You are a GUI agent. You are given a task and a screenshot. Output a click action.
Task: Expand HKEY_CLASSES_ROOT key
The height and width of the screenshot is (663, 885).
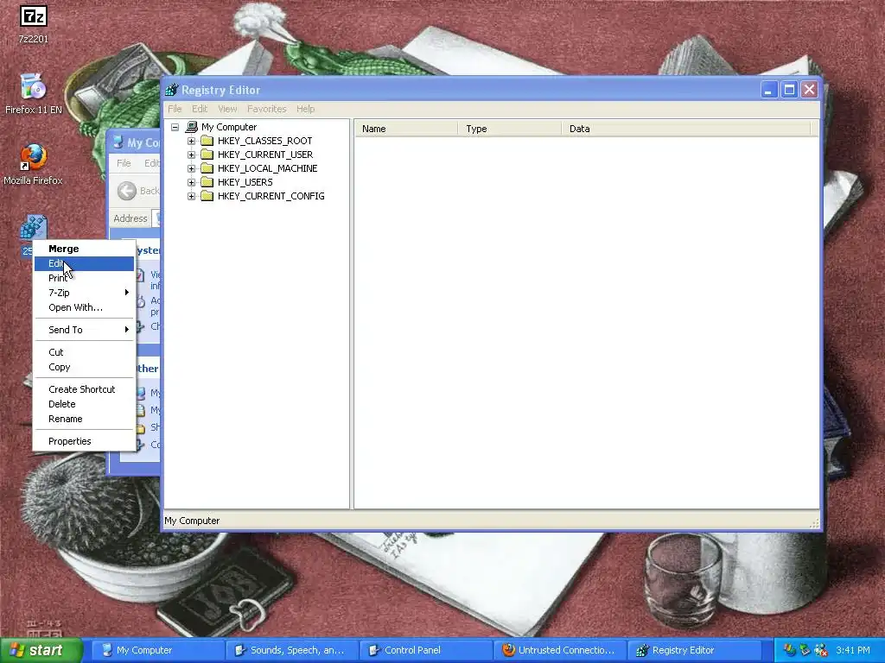[191, 141]
